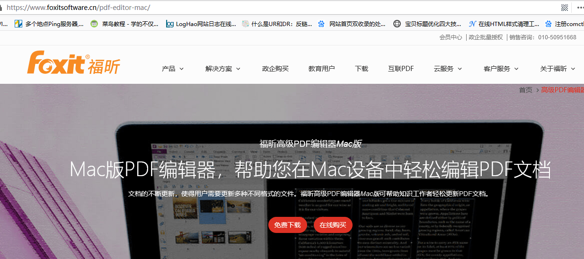Screen dimensions: 584x259
Task: Open the LogHao网站日志在线 bookmark
Action: 201,24
